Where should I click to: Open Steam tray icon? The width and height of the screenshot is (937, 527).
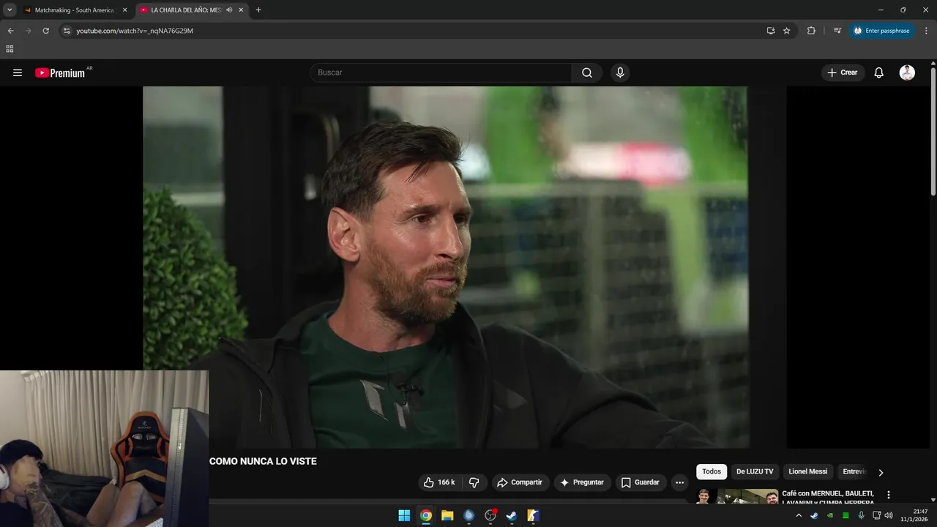click(x=814, y=515)
